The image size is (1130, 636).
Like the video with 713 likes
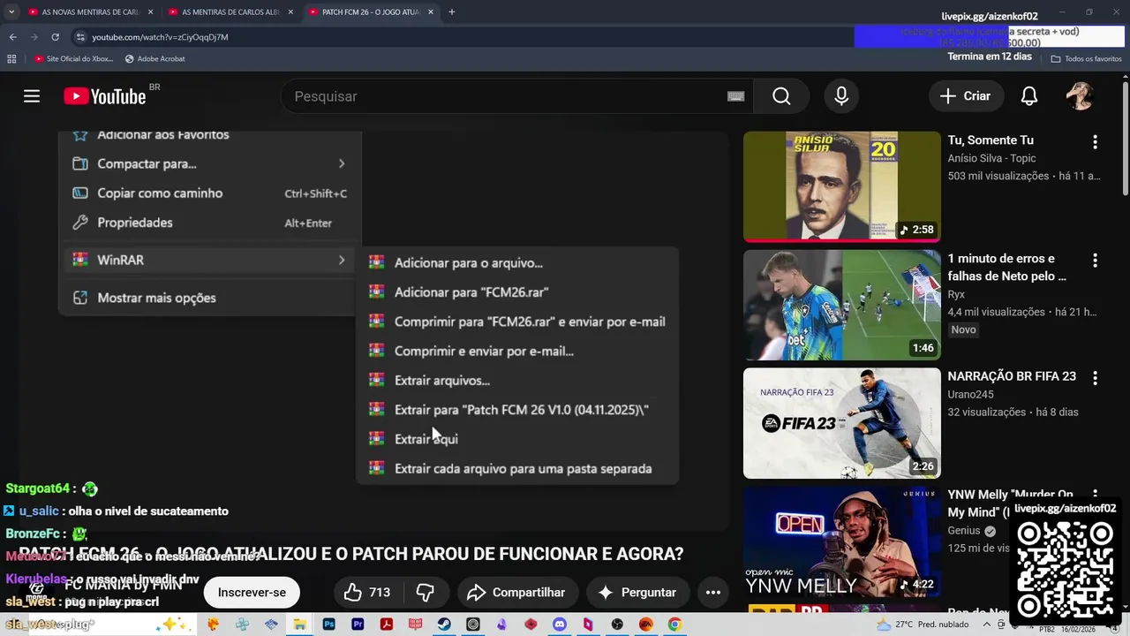coord(367,593)
